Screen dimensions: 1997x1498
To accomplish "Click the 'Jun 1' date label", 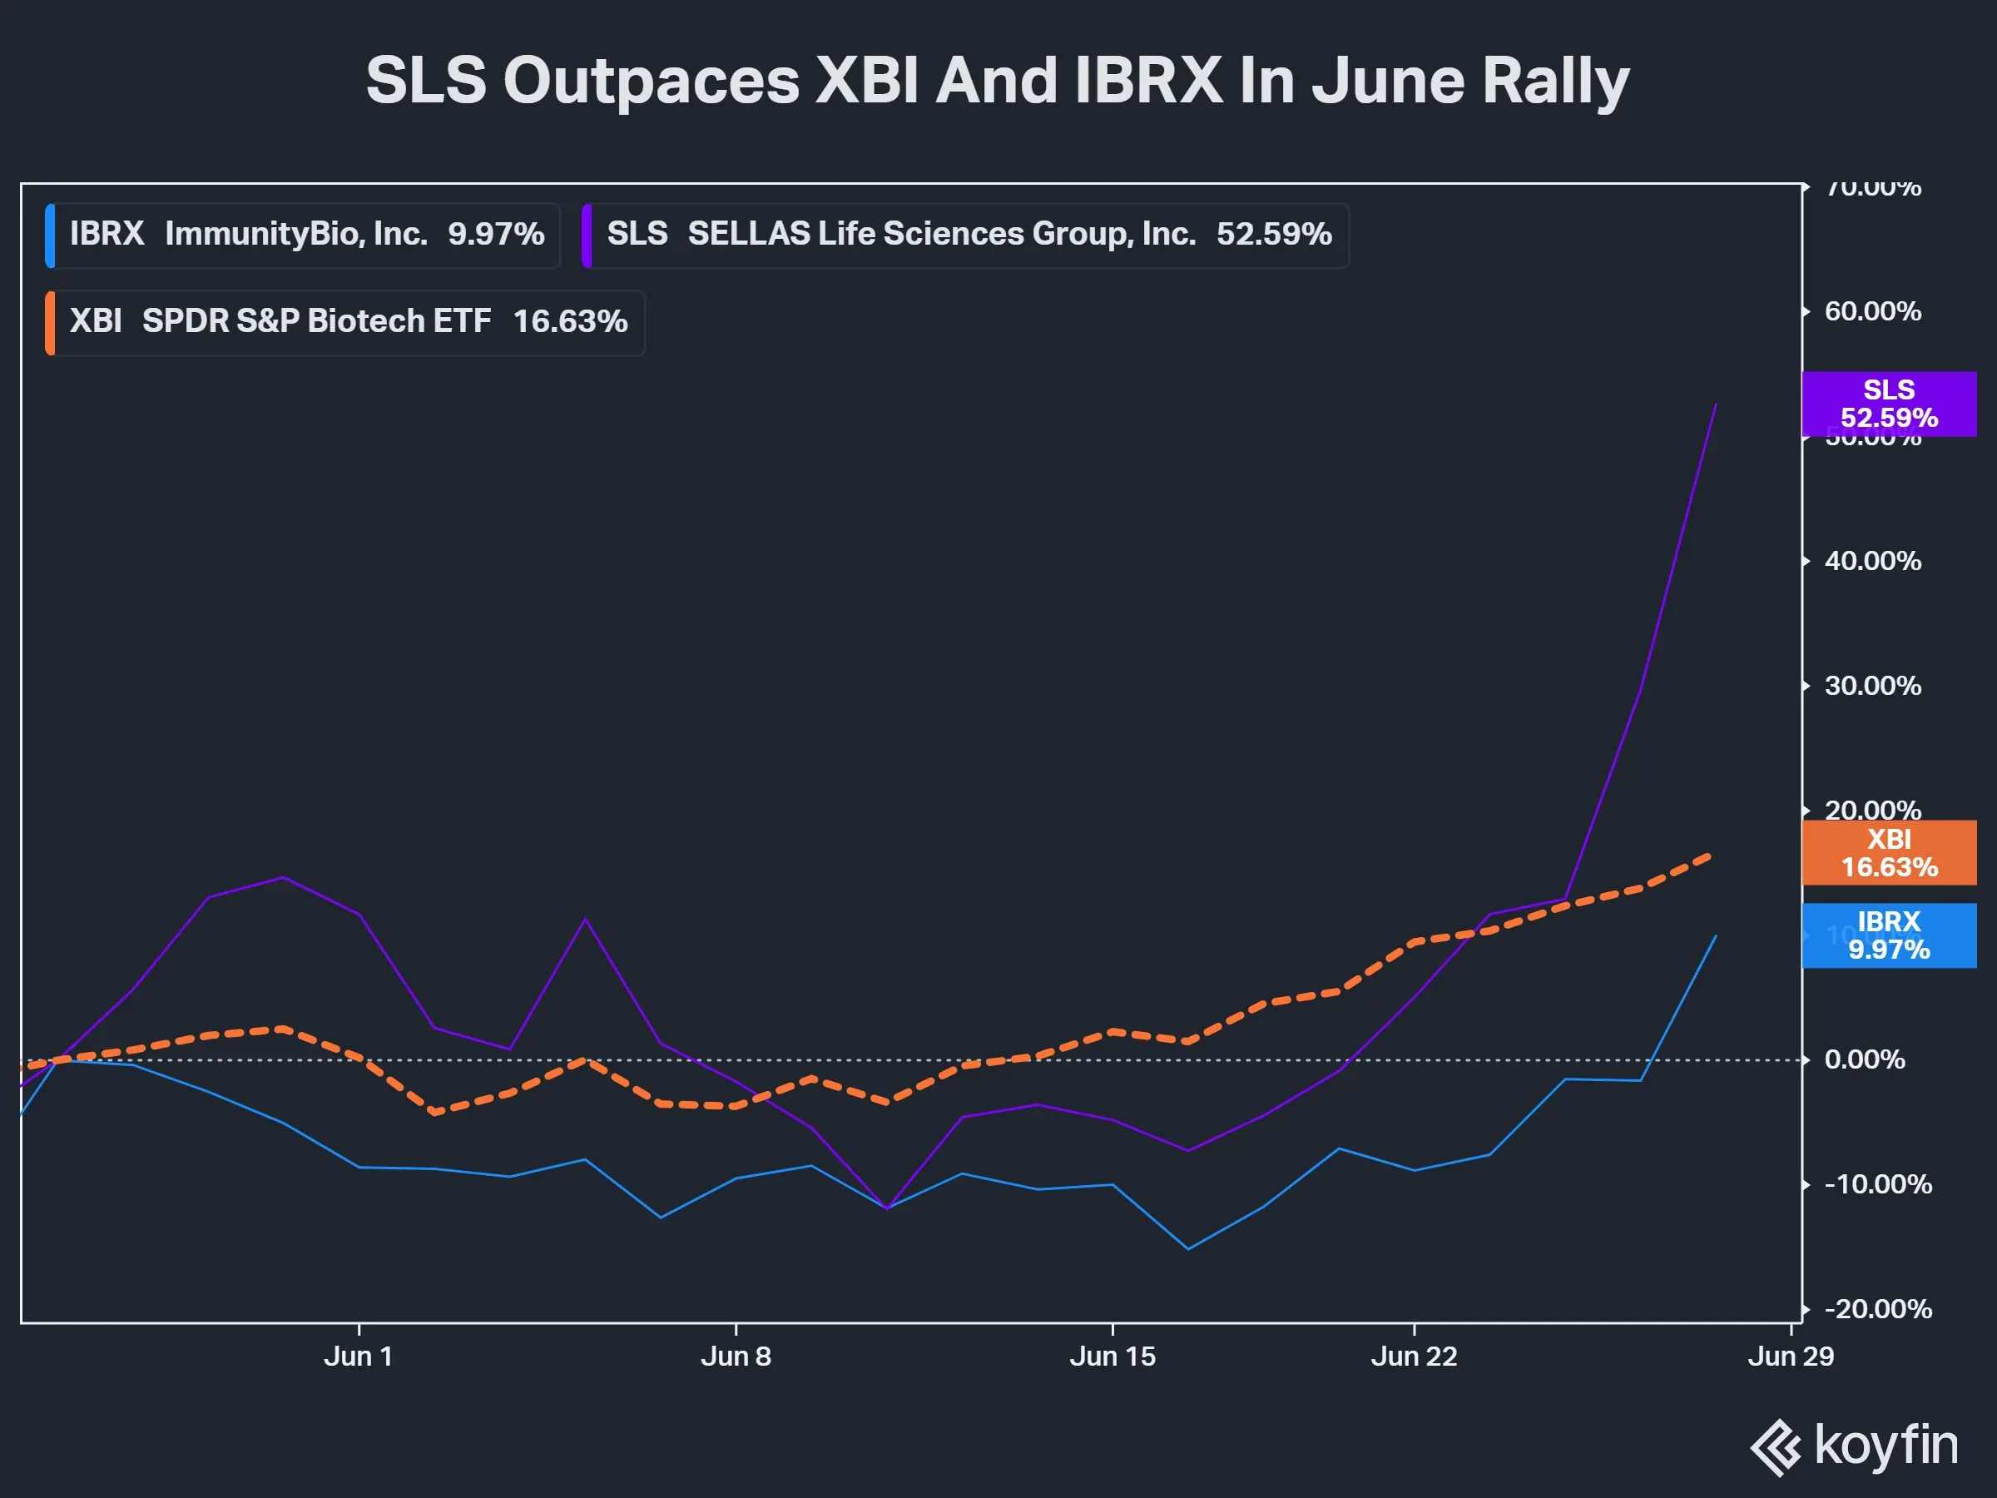I will (359, 1357).
